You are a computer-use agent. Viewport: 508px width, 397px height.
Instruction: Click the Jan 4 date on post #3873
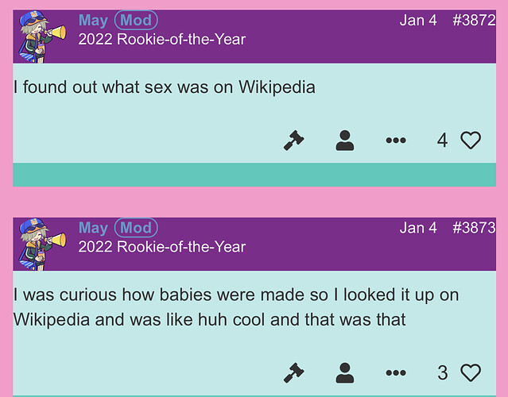click(x=418, y=228)
